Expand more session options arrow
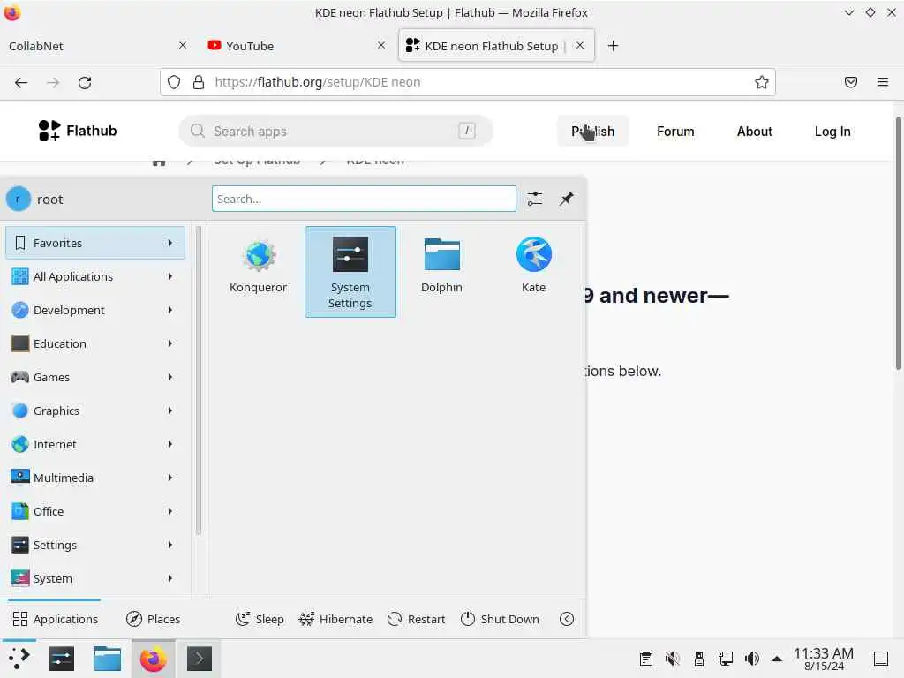 point(567,619)
